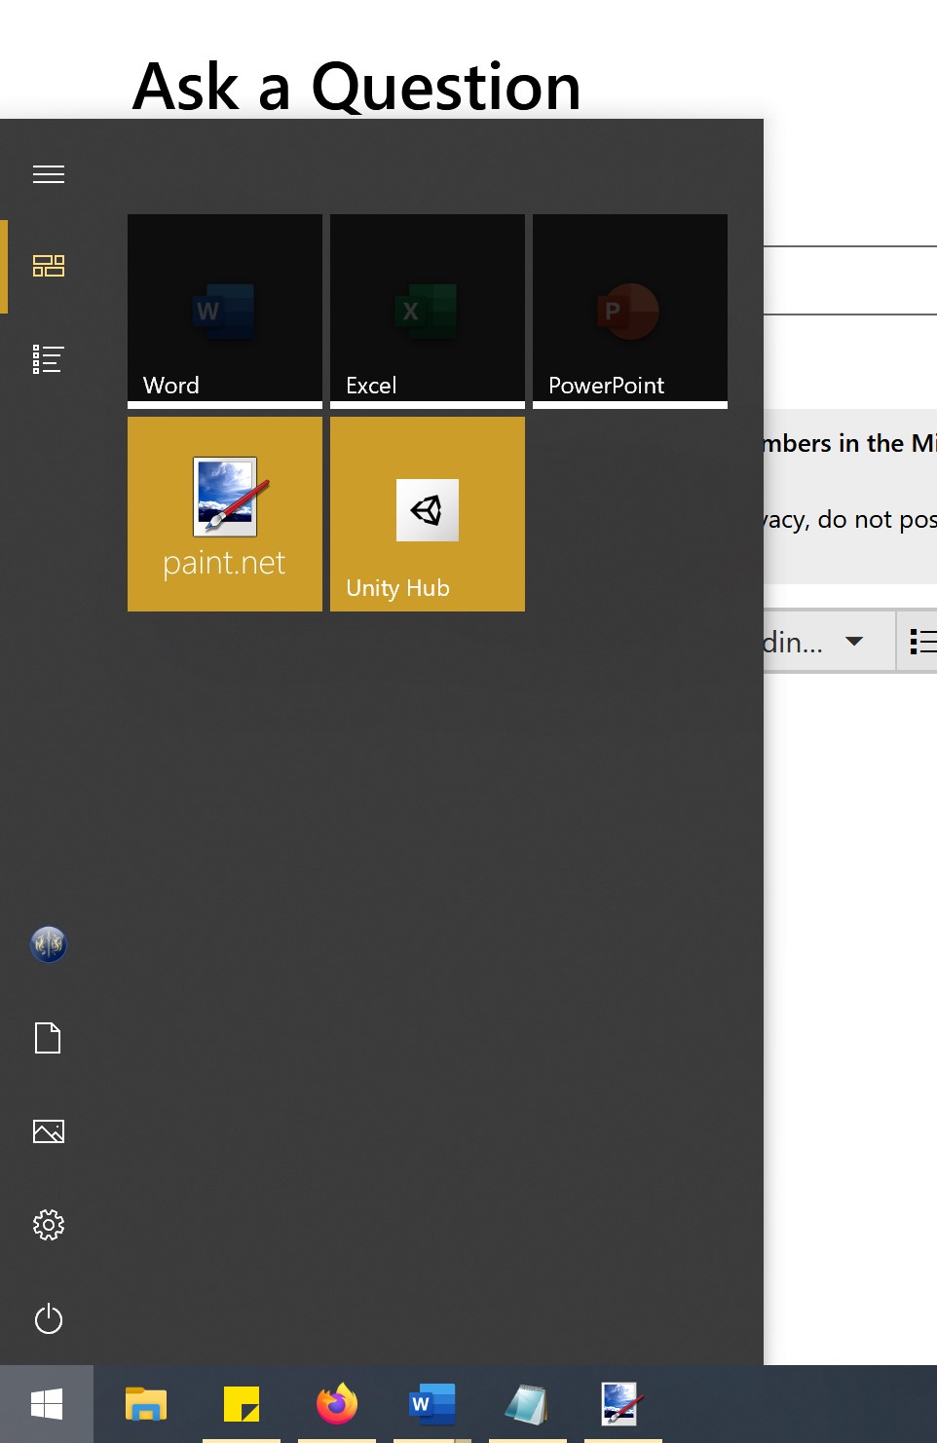Open the Documents folder icon

(x=48, y=1038)
